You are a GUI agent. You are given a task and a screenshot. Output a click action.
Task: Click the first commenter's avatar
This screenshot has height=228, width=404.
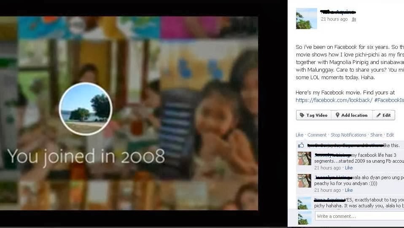pos(304,158)
